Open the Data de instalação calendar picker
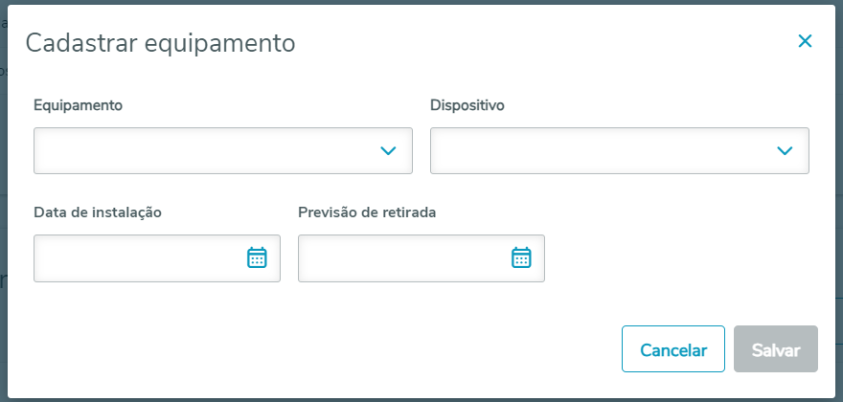The image size is (843, 402). click(257, 257)
